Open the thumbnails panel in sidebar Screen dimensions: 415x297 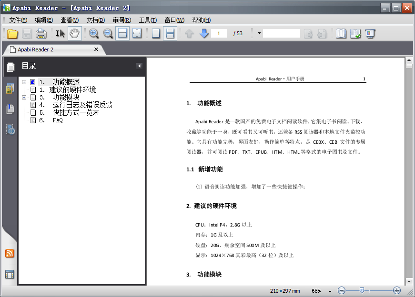point(10,89)
